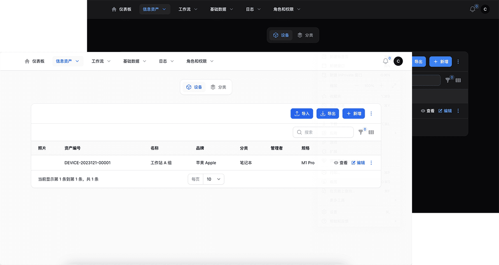Select the 设备 tab in the dark window
The width and height of the screenshot is (499, 265).
(x=281, y=35)
